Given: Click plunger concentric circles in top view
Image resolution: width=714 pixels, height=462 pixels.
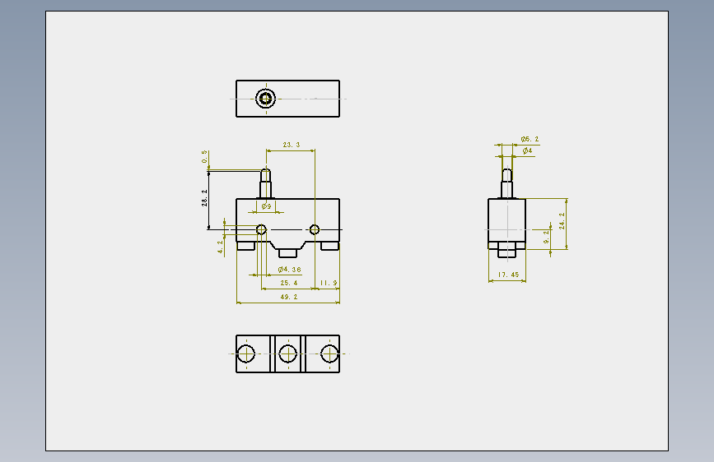Looking at the screenshot, I should pos(265,98).
